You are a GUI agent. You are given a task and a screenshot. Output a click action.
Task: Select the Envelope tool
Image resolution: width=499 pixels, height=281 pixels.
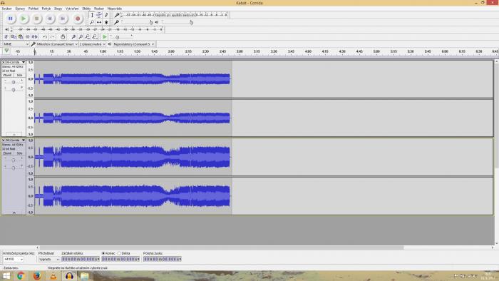click(x=99, y=15)
